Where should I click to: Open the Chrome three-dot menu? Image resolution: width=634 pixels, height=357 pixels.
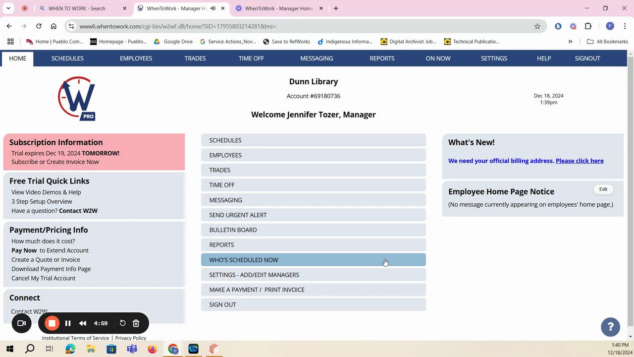point(624,26)
